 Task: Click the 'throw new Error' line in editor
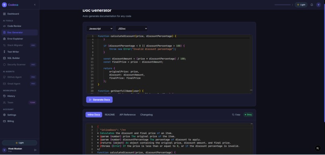coord(143,49)
